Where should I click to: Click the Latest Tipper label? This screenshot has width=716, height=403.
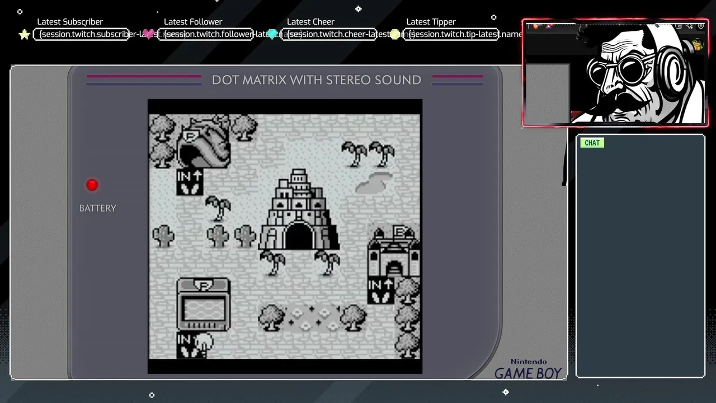click(x=431, y=22)
